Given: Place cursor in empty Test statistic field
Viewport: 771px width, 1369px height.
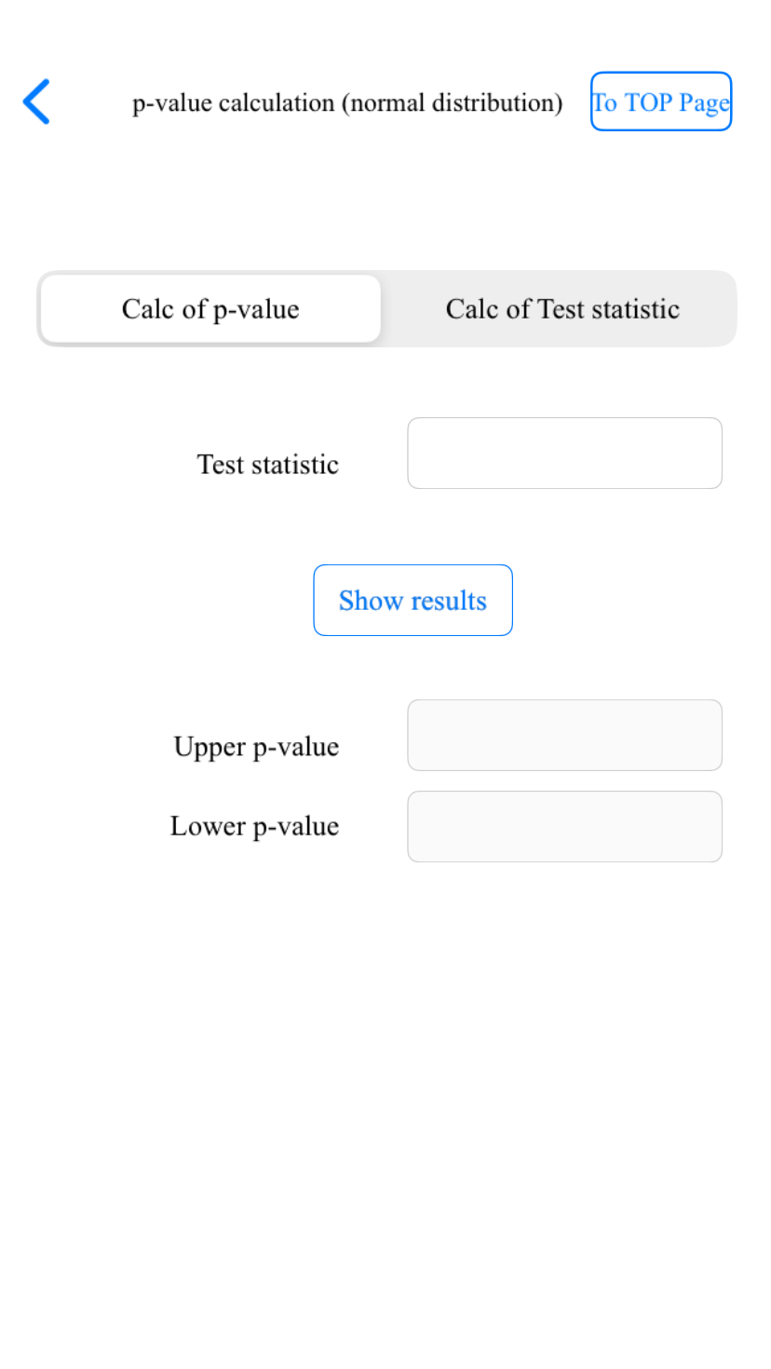Looking at the screenshot, I should coord(564,453).
